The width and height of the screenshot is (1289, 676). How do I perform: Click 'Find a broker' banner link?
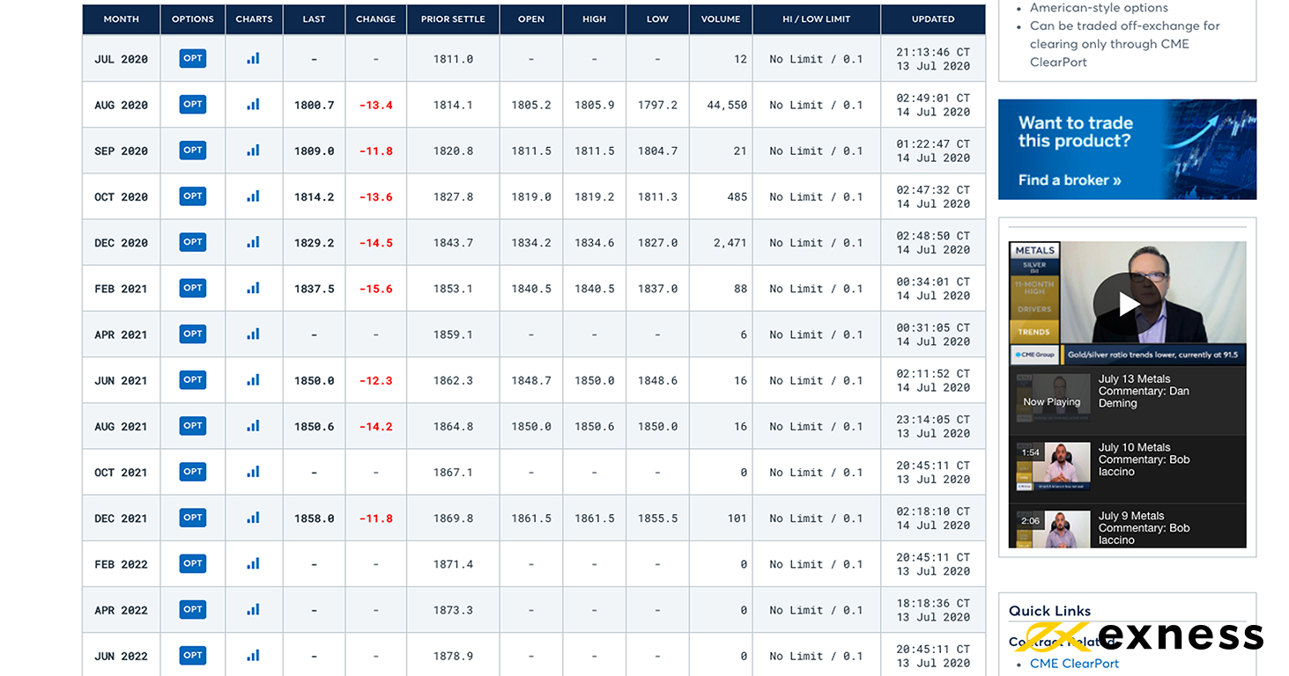tap(1070, 180)
